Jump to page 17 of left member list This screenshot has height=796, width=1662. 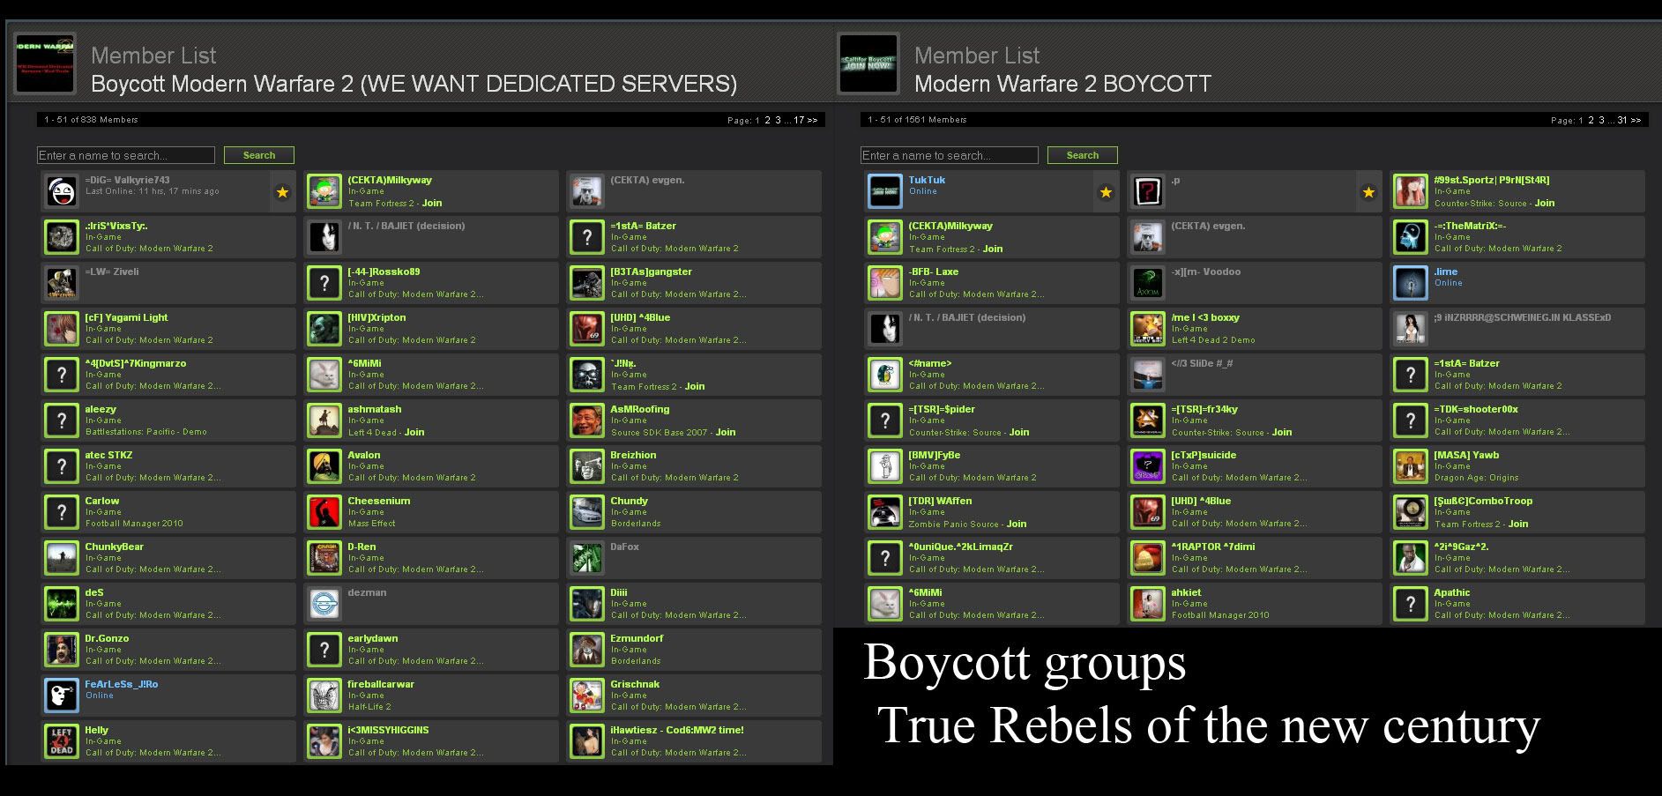(x=799, y=120)
